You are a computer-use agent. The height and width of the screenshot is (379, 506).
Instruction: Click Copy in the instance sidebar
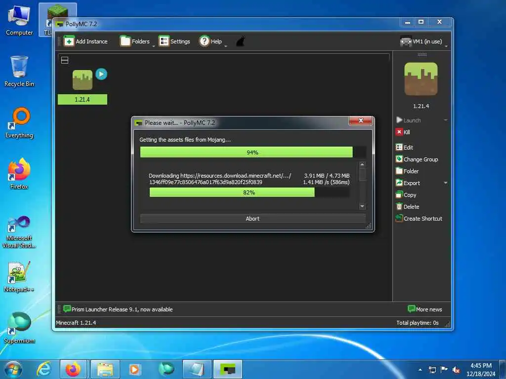(x=406, y=195)
